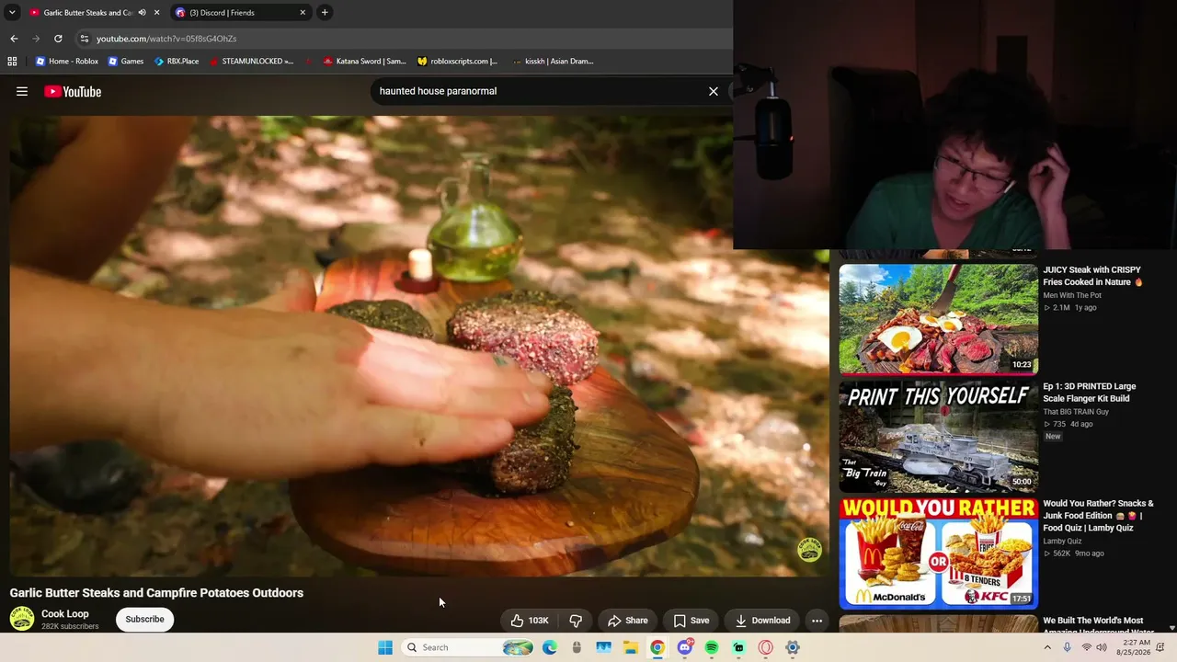
Task: Click the microphone icon in the system tray
Action: (x=1067, y=647)
